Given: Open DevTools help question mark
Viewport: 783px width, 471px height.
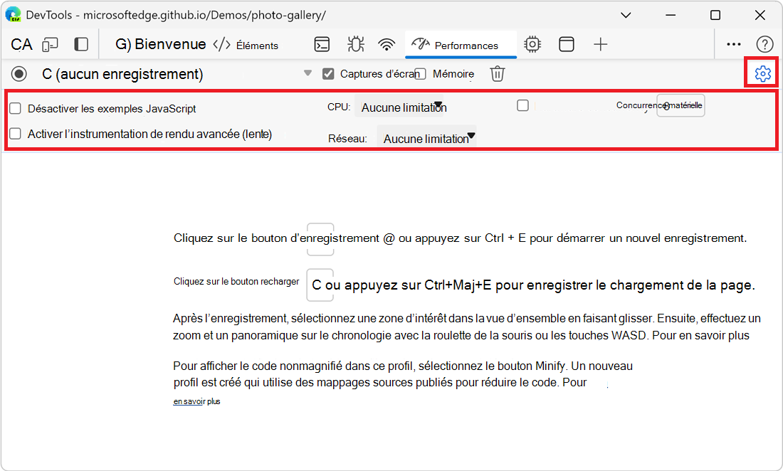Looking at the screenshot, I should [x=764, y=43].
